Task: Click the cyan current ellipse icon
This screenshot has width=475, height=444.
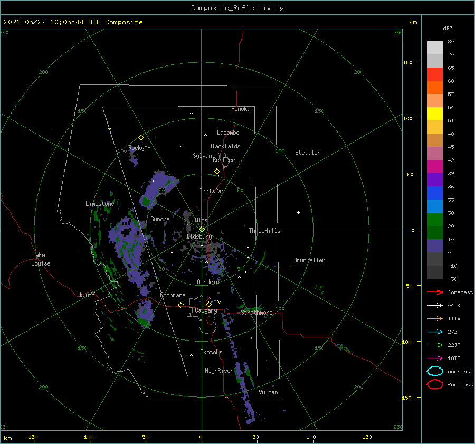Action: pyautogui.click(x=435, y=371)
